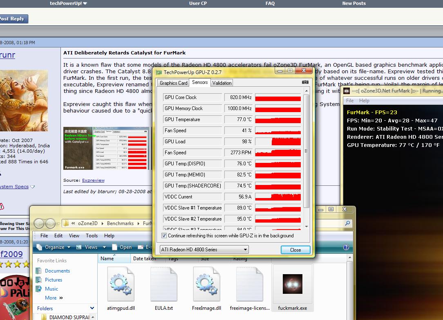Open the techPowerUp! dropdown menu
Screen dimensions: 443x320
click(68, 3)
